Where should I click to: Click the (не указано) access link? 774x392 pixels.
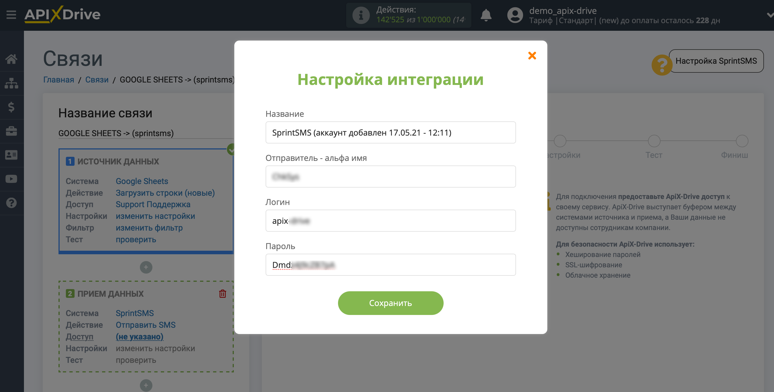[139, 337]
